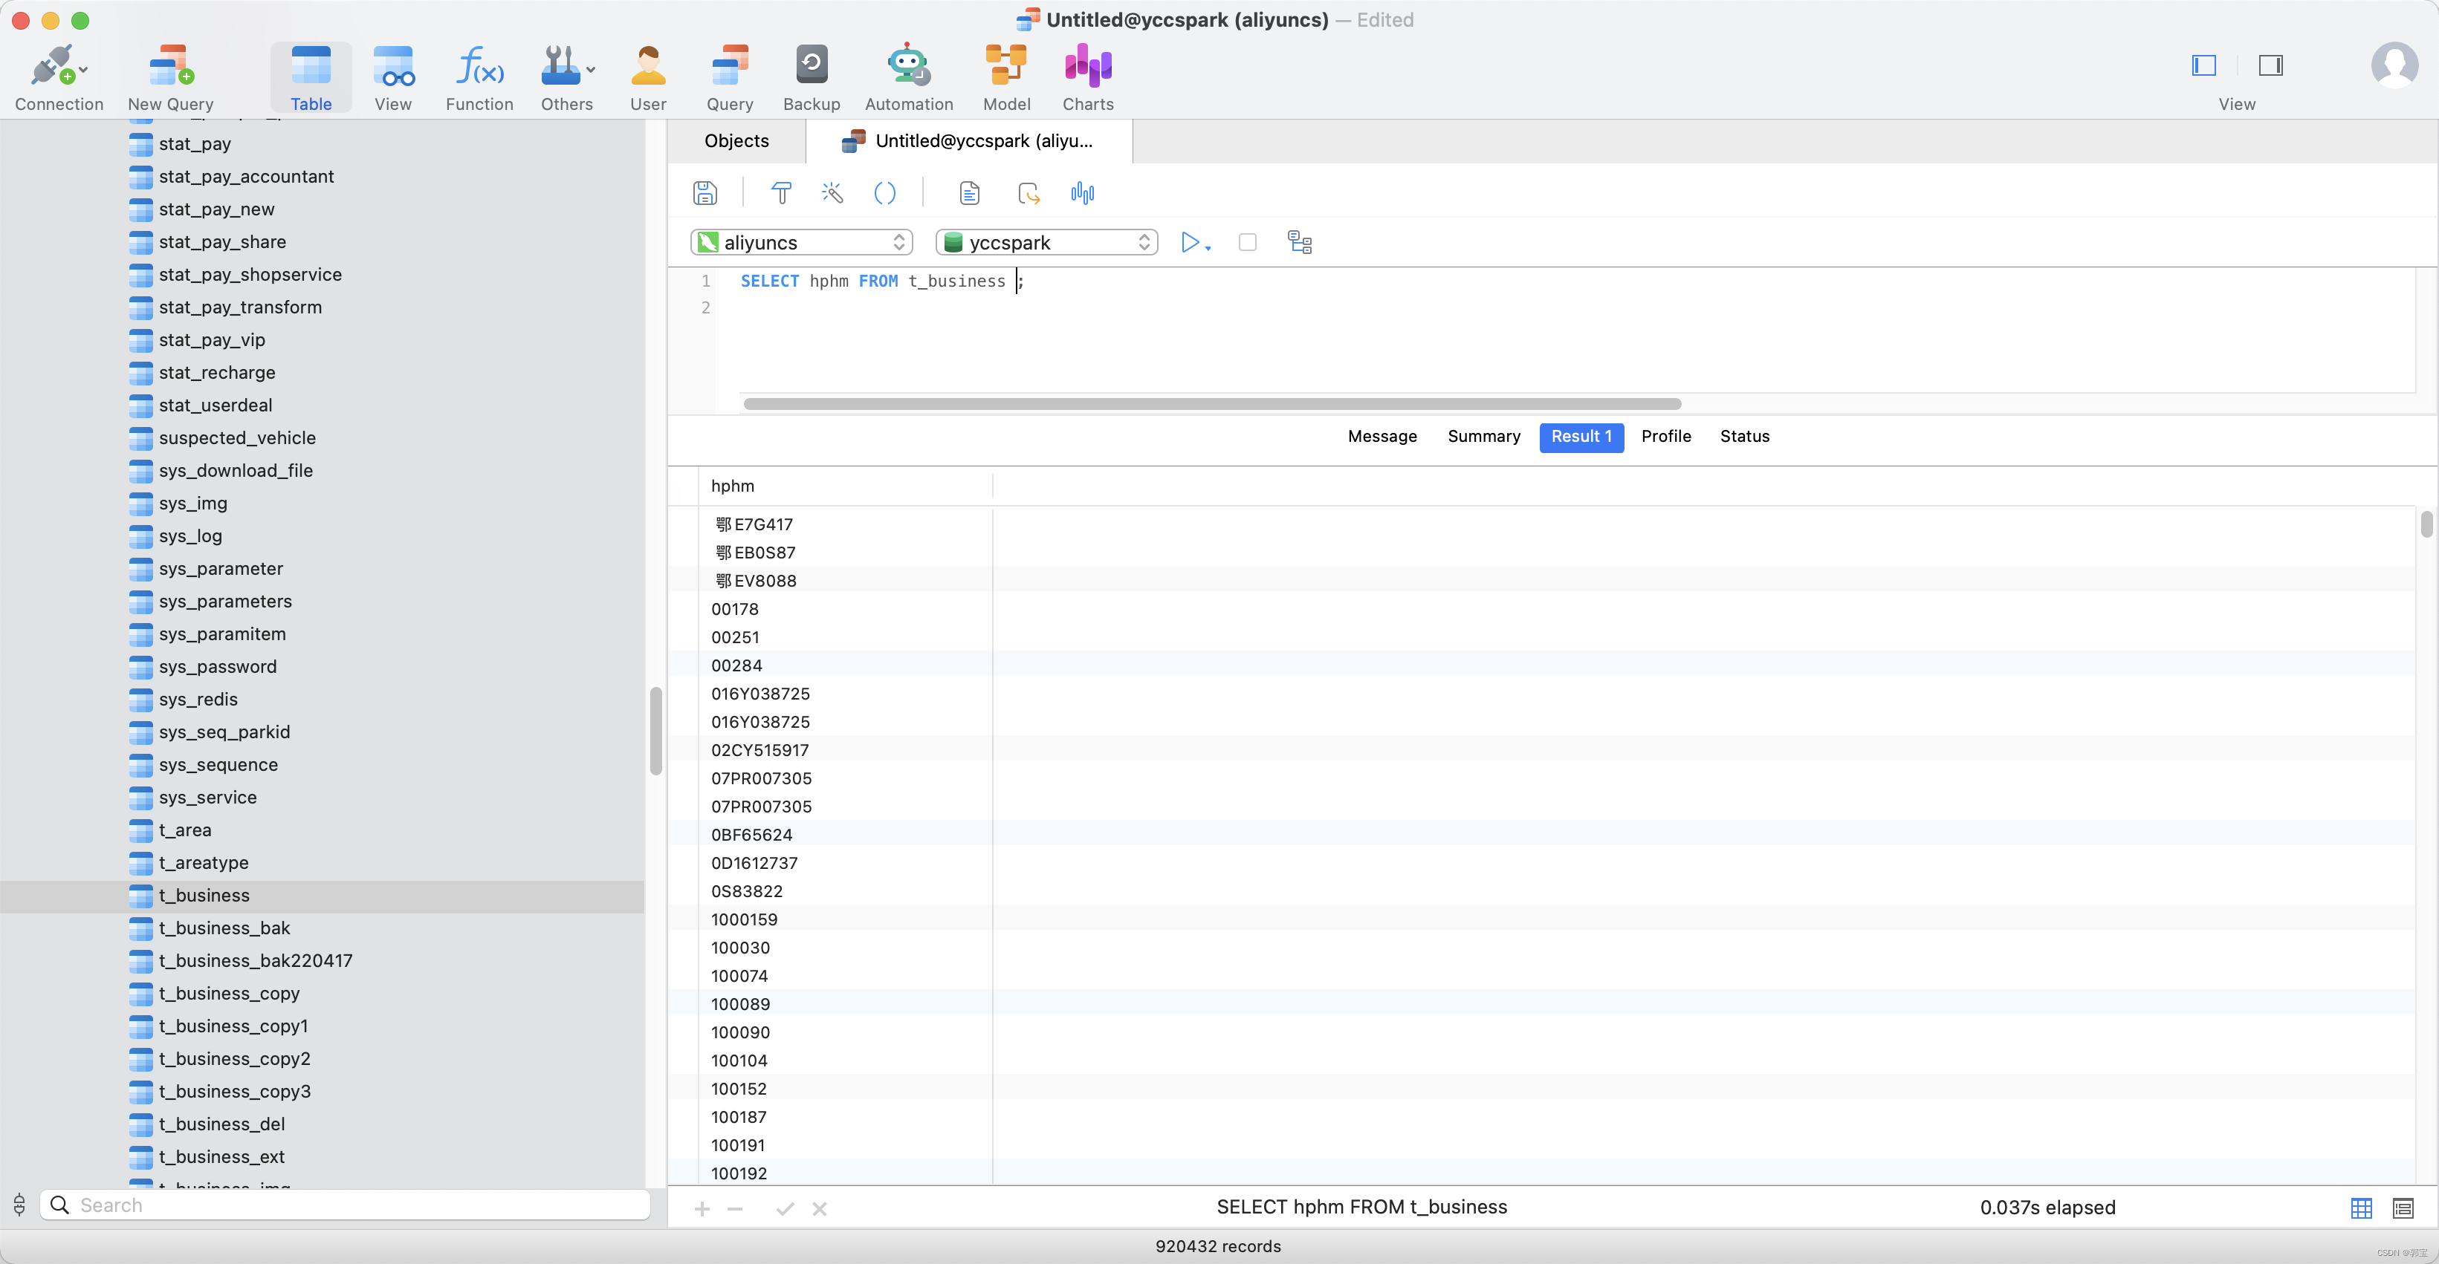Screen dimensions: 2439x1264
Task: Toggle the left sidebar panel view
Action: pos(2203,65)
